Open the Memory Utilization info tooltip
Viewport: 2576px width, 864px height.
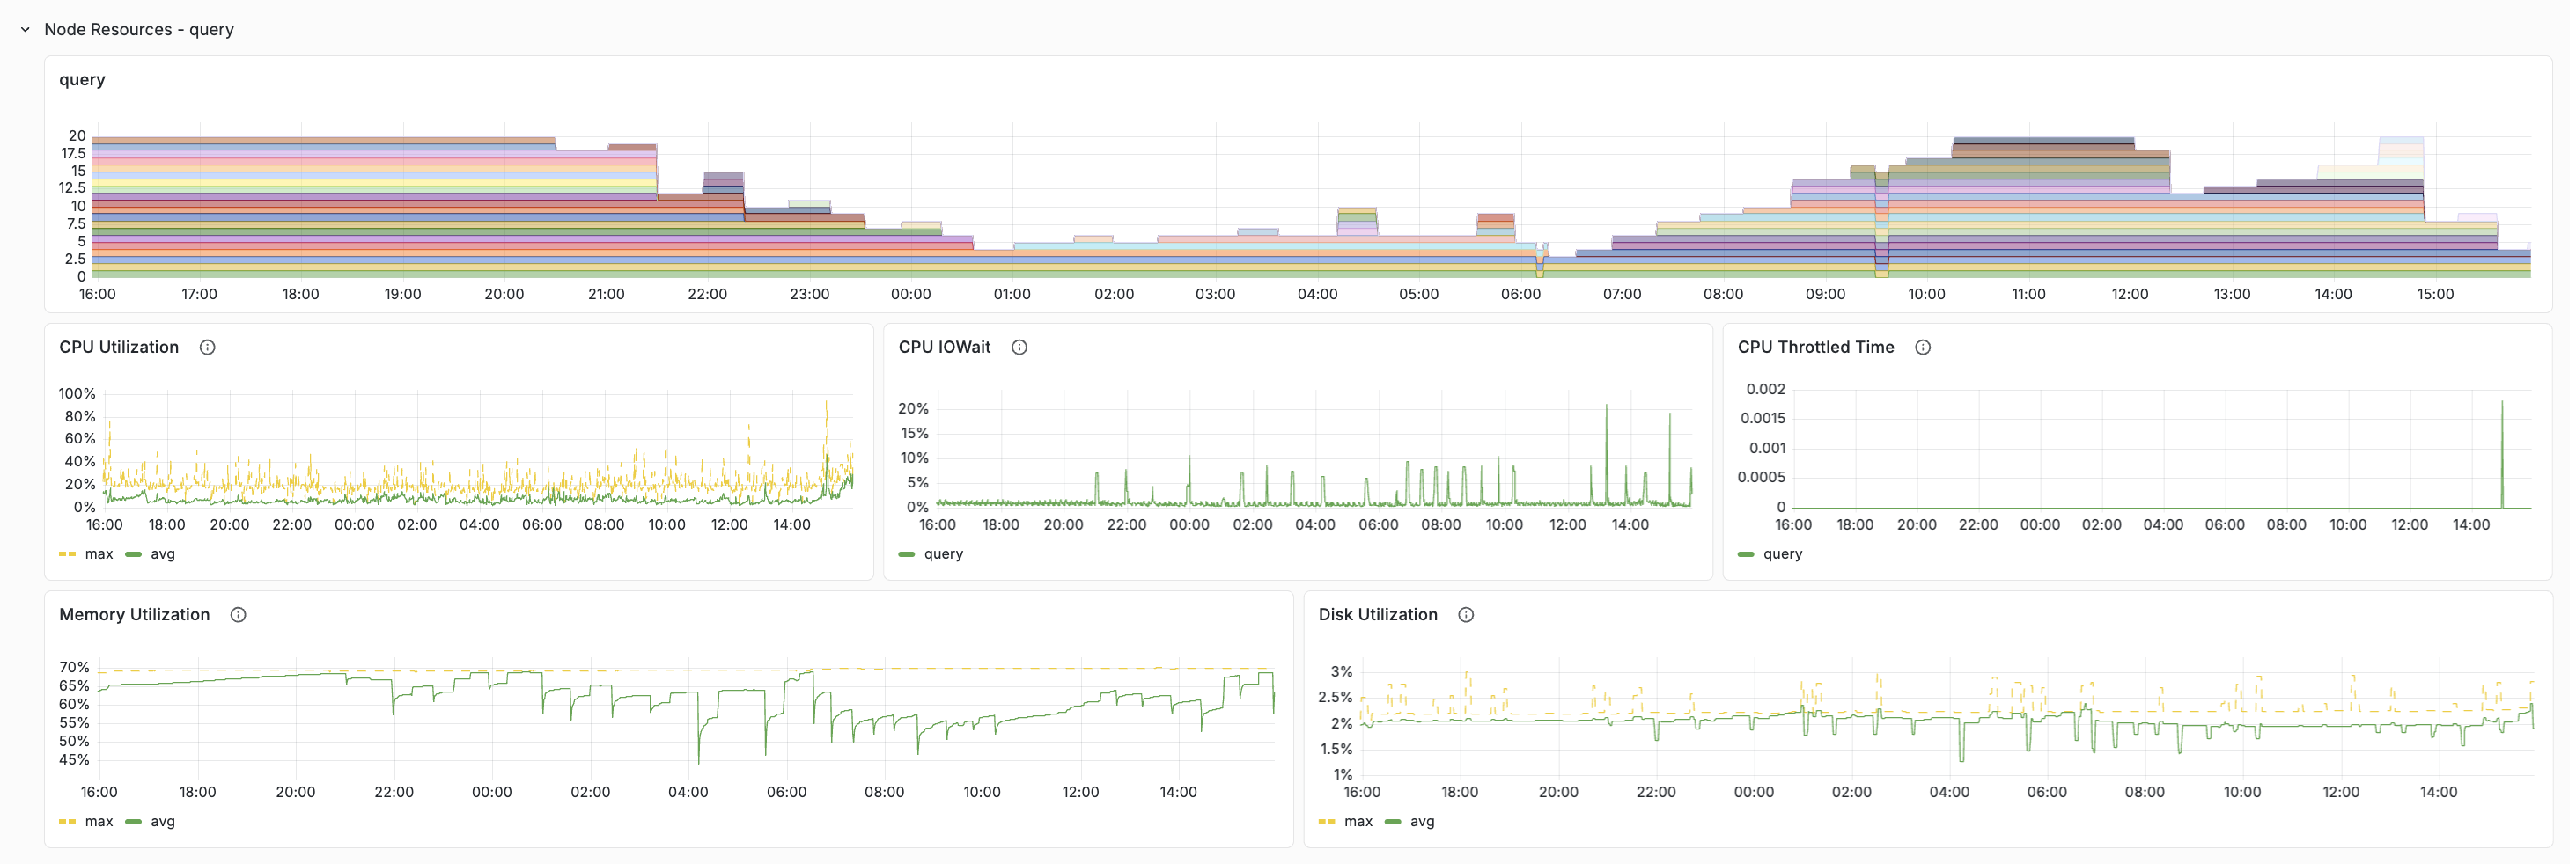tap(239, 614)
